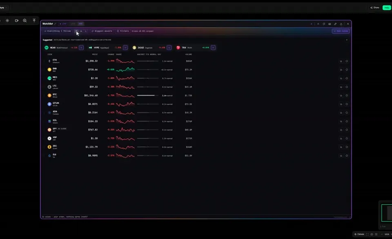This screenshot has height=239, width=392.
Task: Toggle the LIVE indicator in Watchlist header
Action: coord(63,24)
